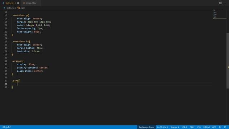Click style.css in the breadcrumb
The image size is (229, 129).
(x=10, y=8)
